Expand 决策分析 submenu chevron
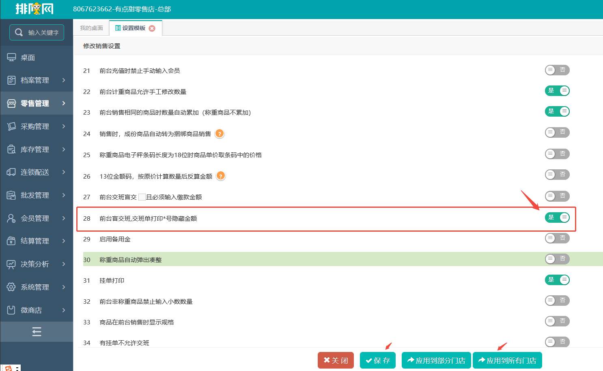 64,264
